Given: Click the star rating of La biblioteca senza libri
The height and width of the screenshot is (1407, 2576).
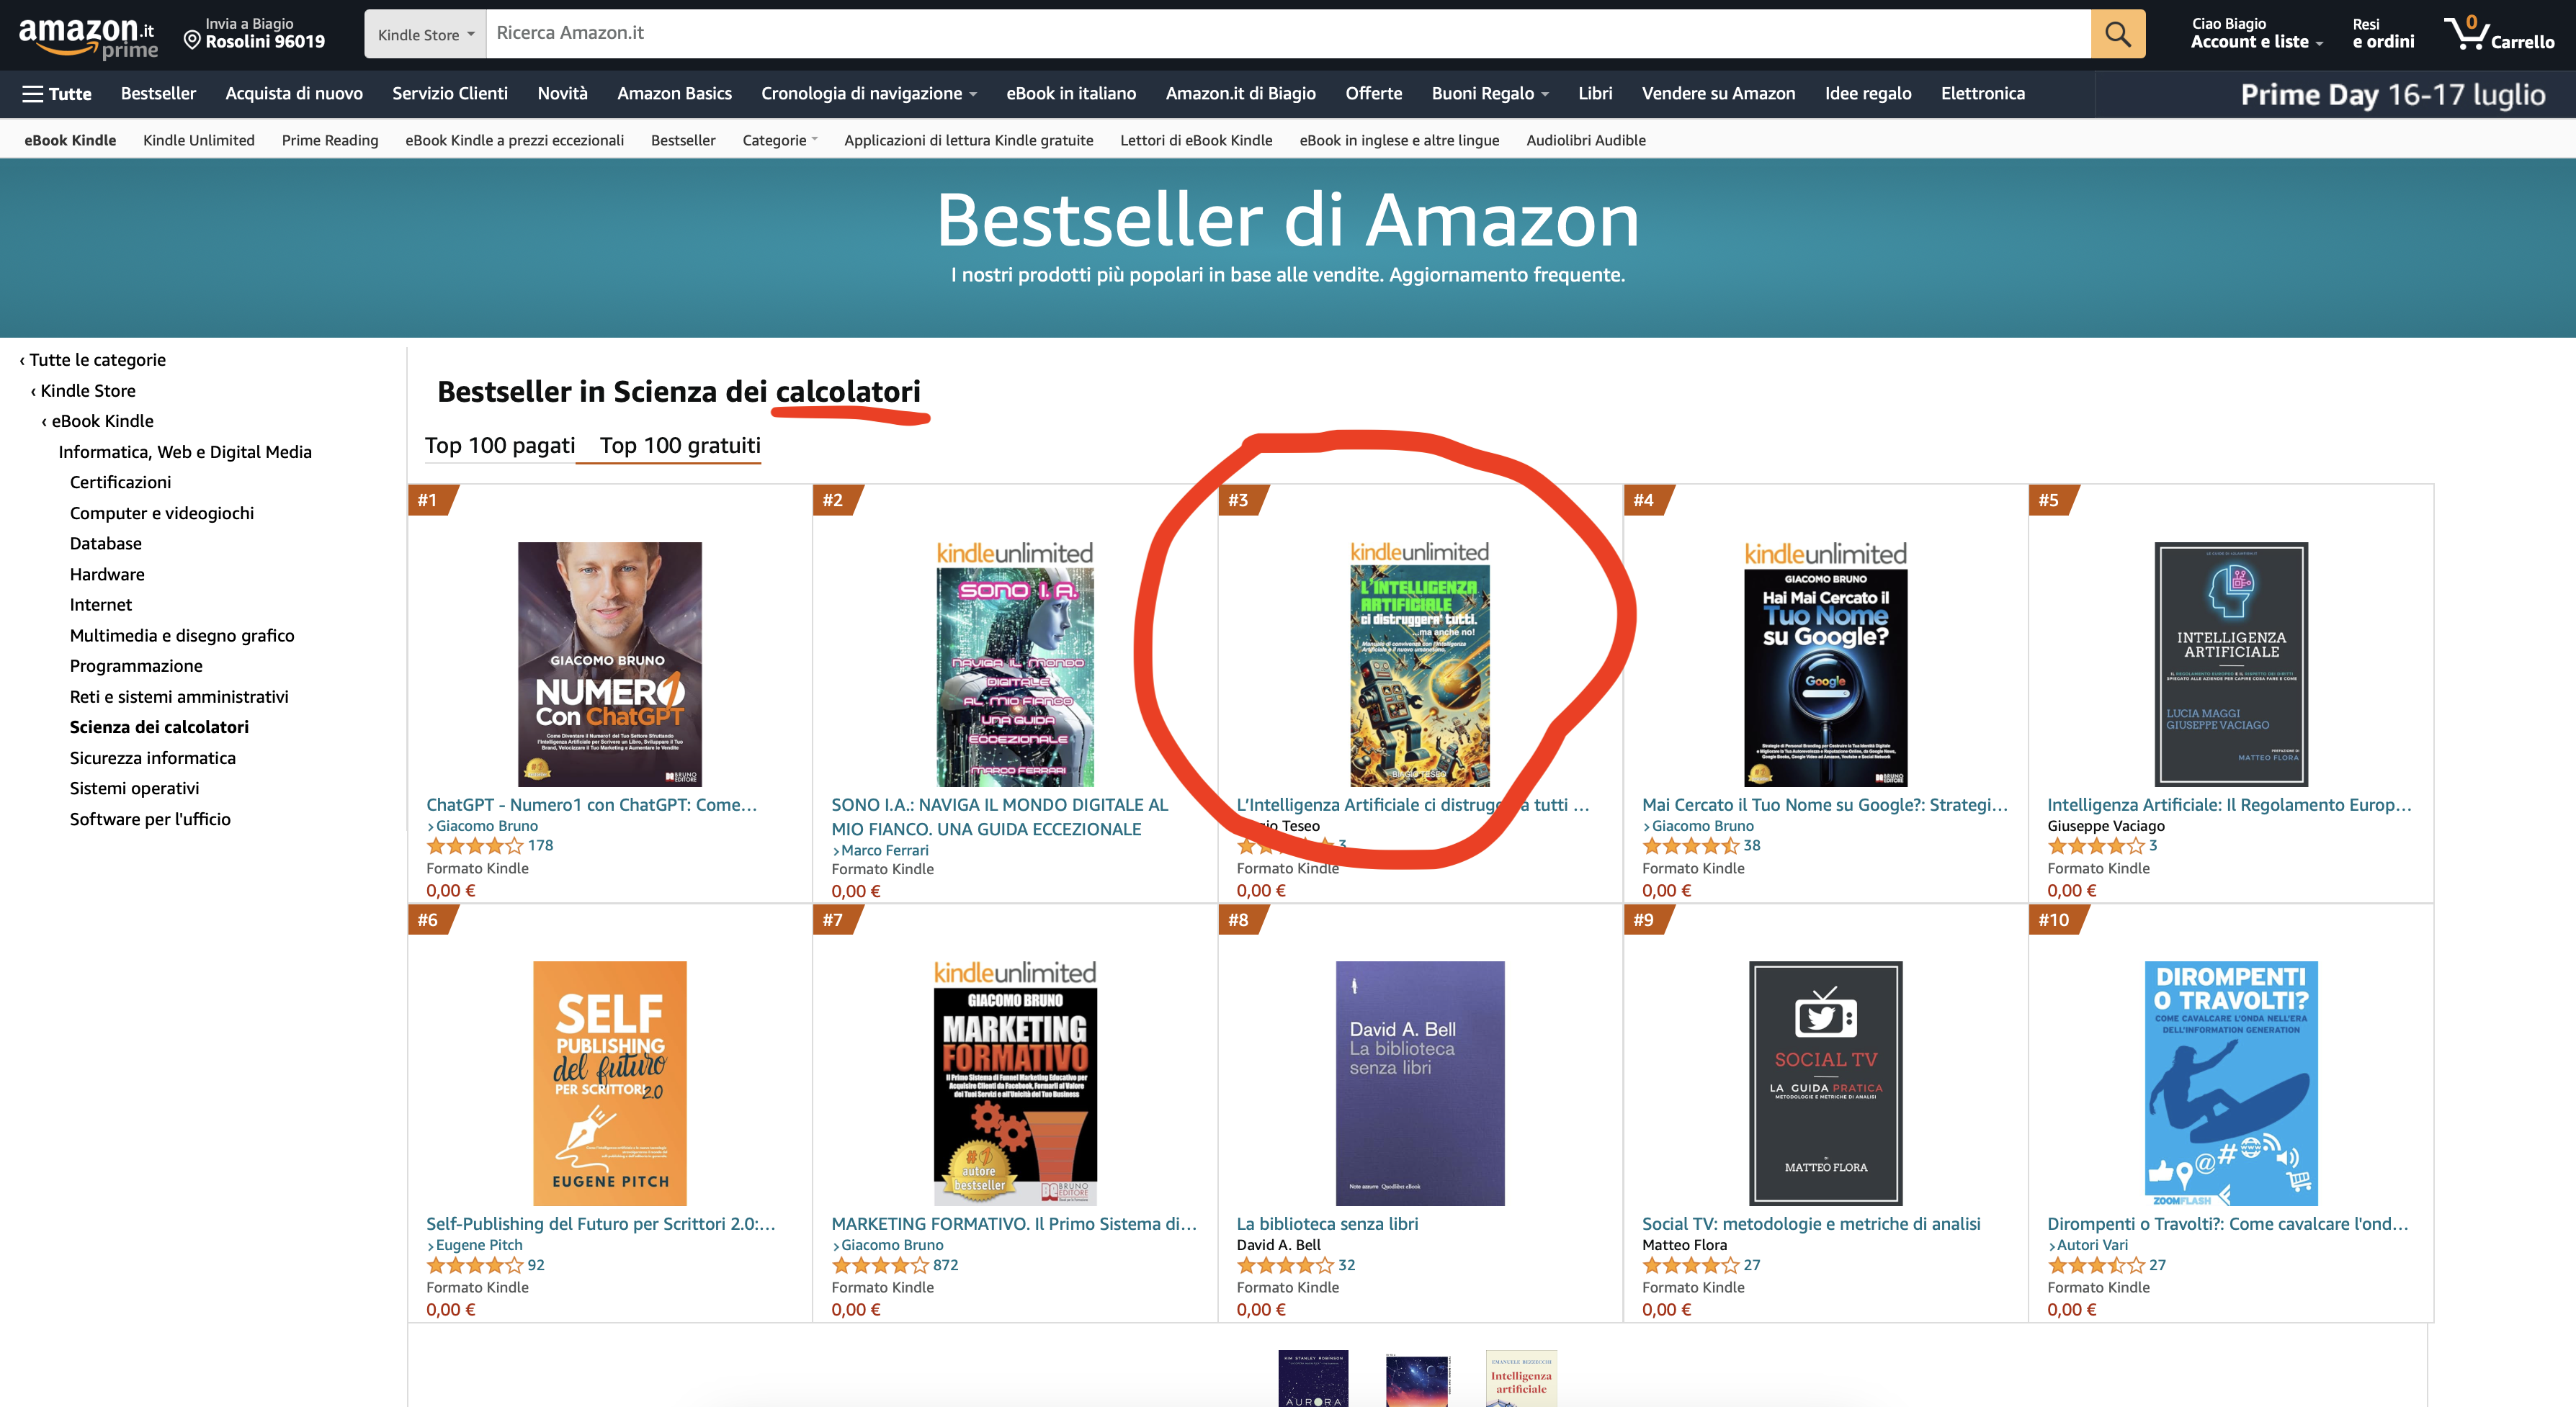Looking at the screenshot, I should (x=1285, y=1265).
